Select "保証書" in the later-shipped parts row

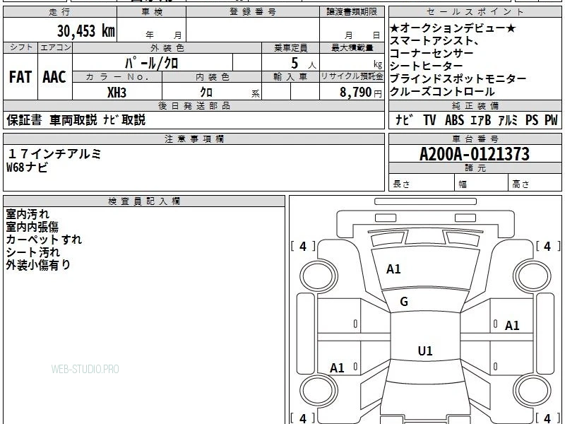pos(24,120)
